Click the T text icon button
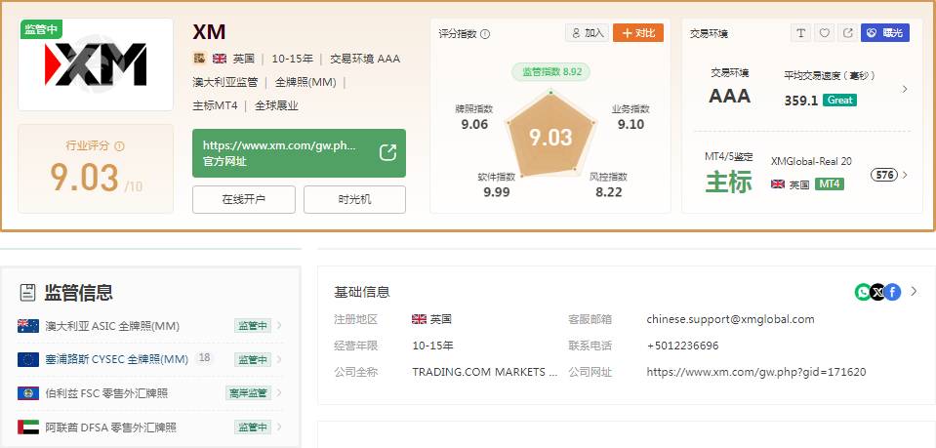The image size is (936, 448). click(800, 33)
